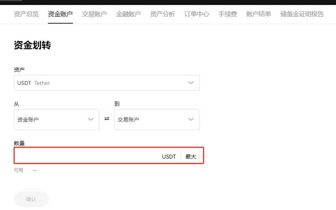The height and width of the screenshot is (210, 336).
Task: Open the 资产分析 tab
Action: coord(163,14)
